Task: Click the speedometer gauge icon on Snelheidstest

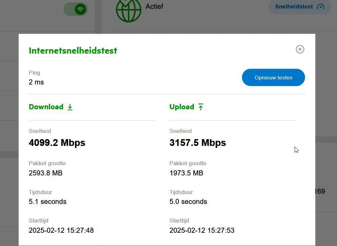Action: [320, 7]
